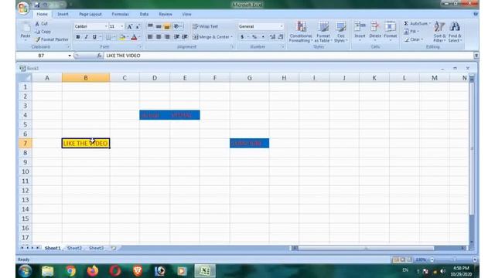495x278 pixels.
Task: Toggle underline formatting
Action: [x=94, y=37]
